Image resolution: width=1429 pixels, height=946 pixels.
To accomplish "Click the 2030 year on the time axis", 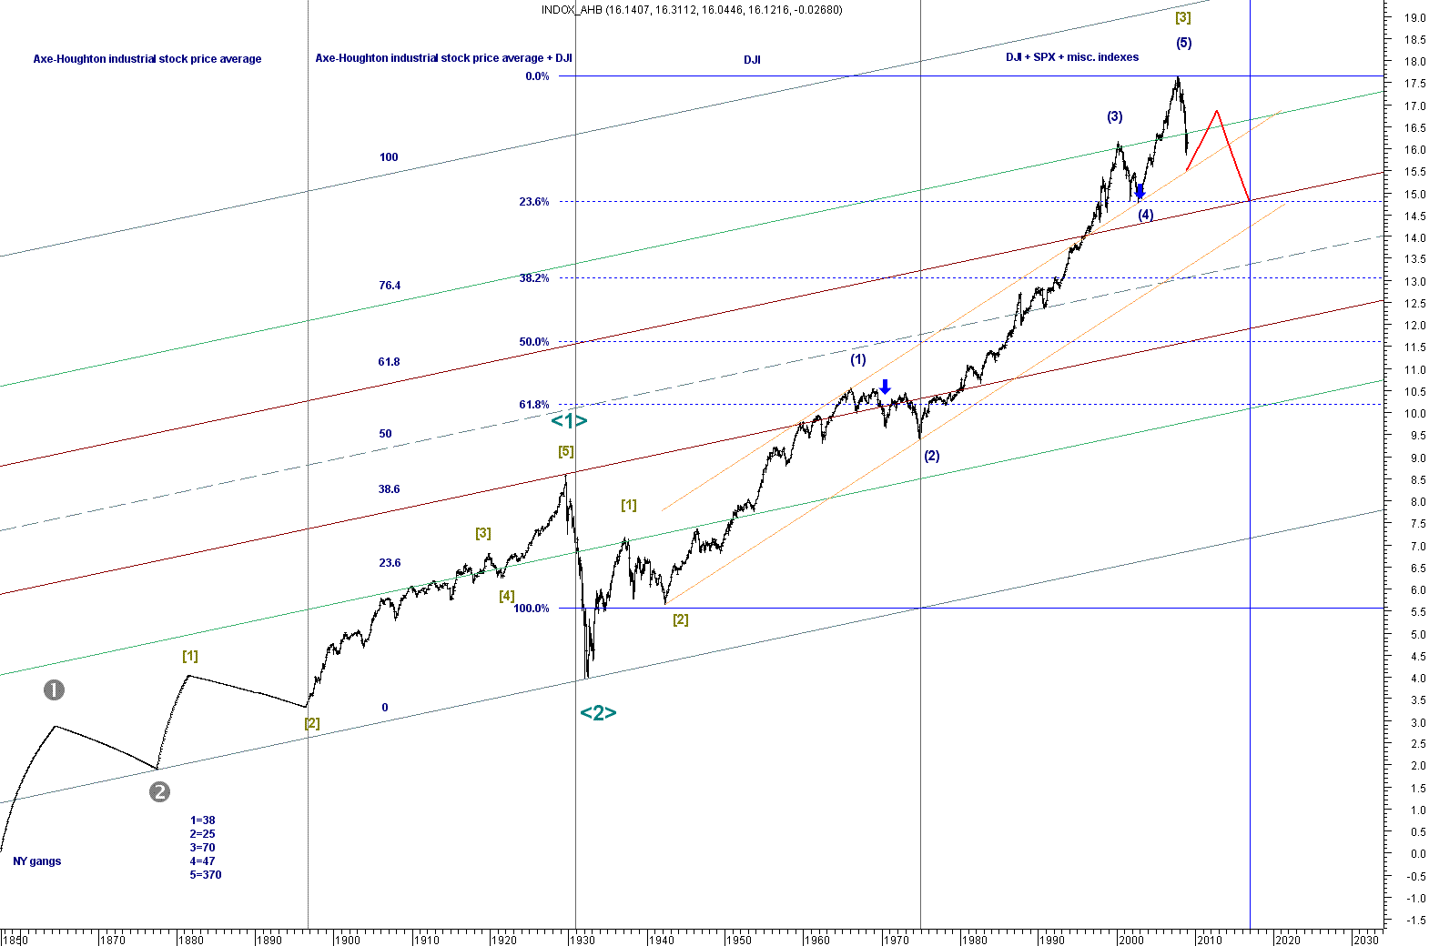I will pos(1365,940).
